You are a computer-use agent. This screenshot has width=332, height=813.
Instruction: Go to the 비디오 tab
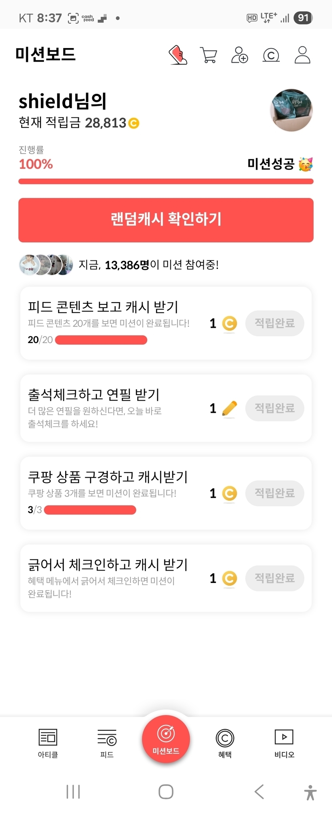pos(284,743)
